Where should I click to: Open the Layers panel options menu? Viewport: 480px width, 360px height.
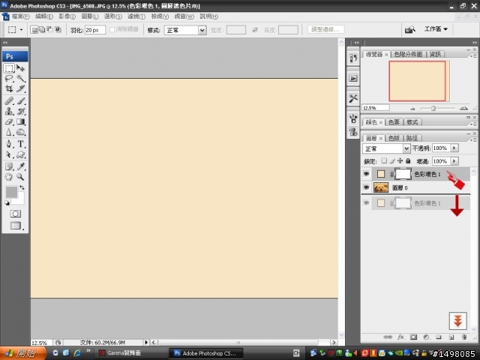tap(473, 139)
